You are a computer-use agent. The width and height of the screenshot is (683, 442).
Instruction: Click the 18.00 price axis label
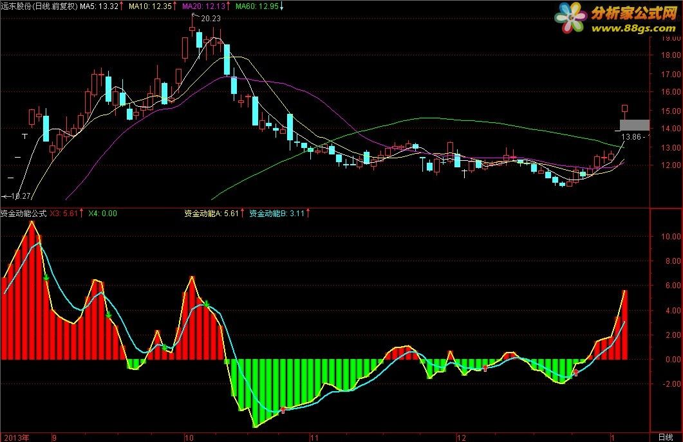(671, 55)
